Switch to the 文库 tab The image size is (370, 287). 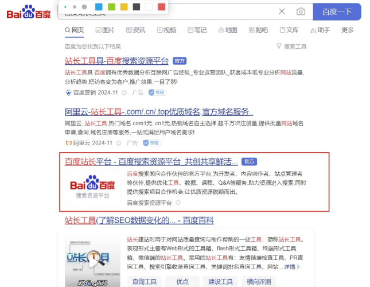(289, 30)
